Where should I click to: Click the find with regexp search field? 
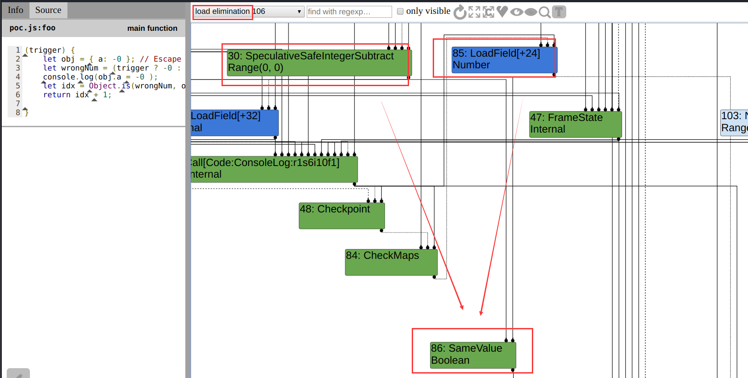pos(349,12)
